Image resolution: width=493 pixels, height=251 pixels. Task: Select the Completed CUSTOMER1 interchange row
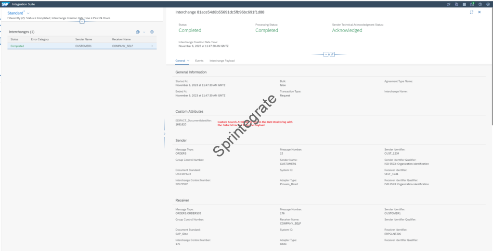[82, 46]
